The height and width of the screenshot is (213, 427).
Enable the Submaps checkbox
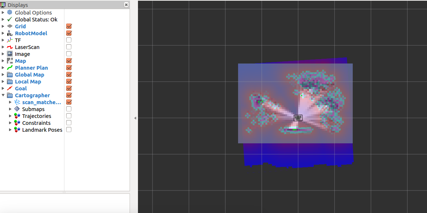click(x=68, y=109)
